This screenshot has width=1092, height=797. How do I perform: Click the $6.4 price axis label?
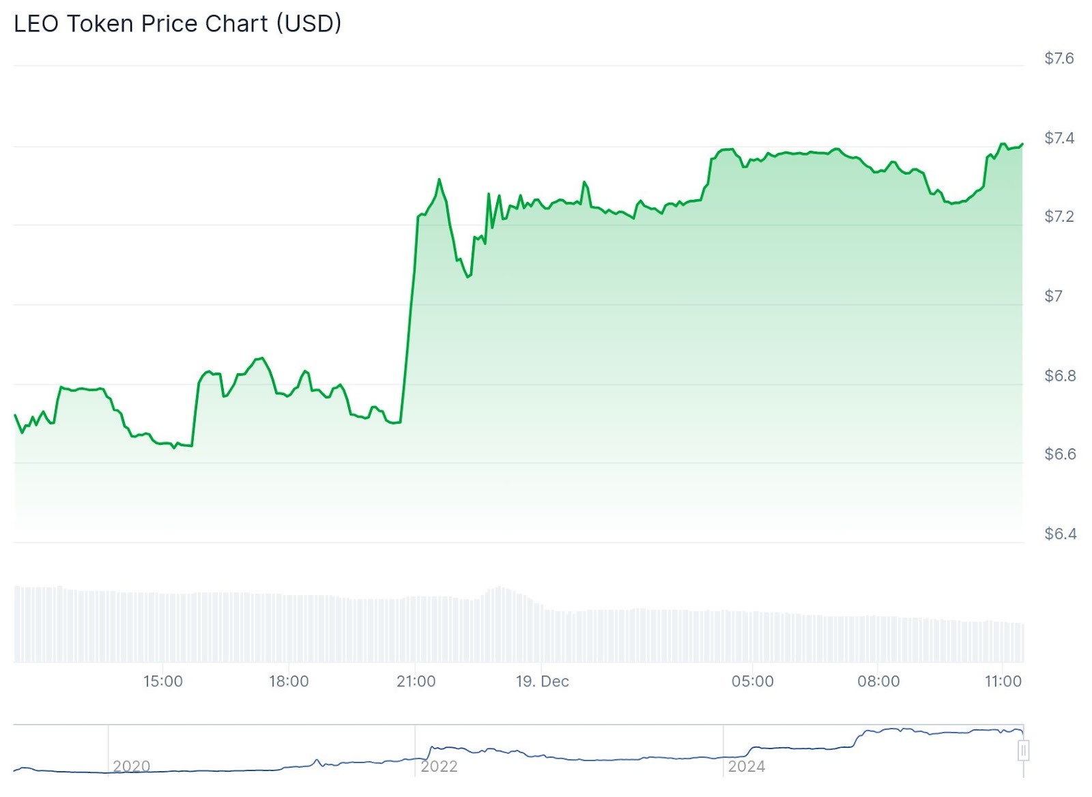click(x=1060, y=534)
